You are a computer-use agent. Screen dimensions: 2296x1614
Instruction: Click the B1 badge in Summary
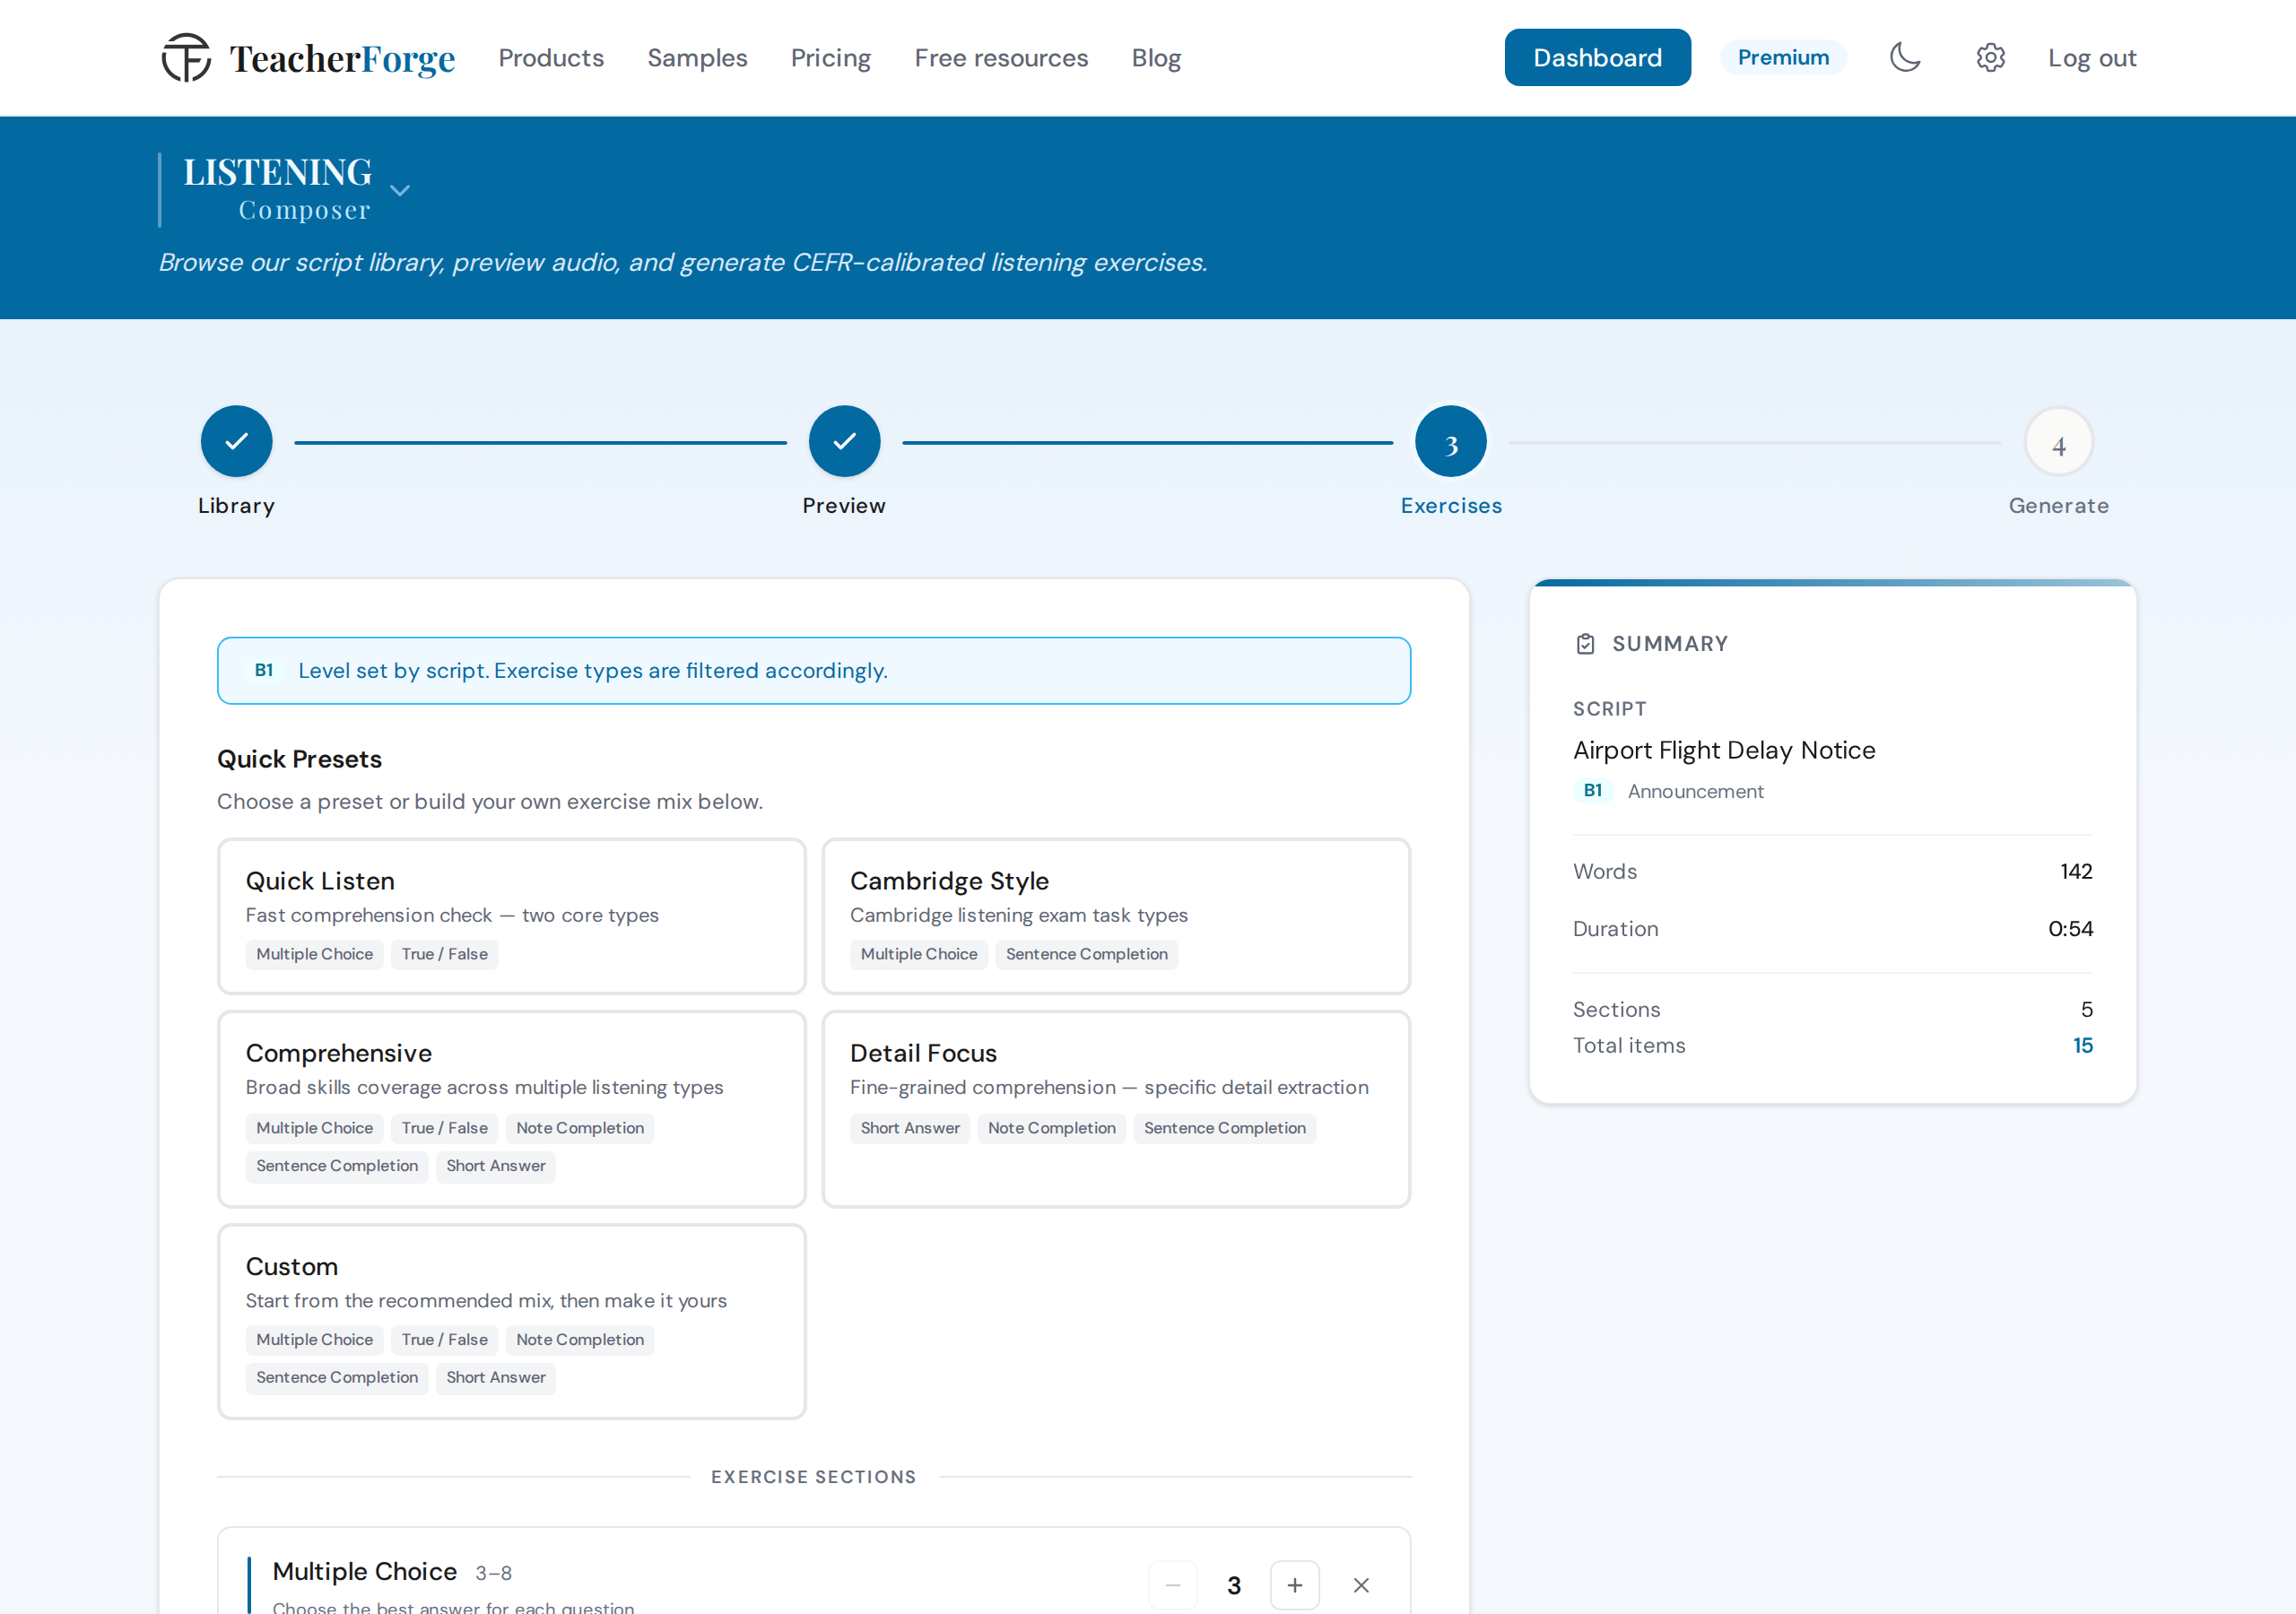1593,791
